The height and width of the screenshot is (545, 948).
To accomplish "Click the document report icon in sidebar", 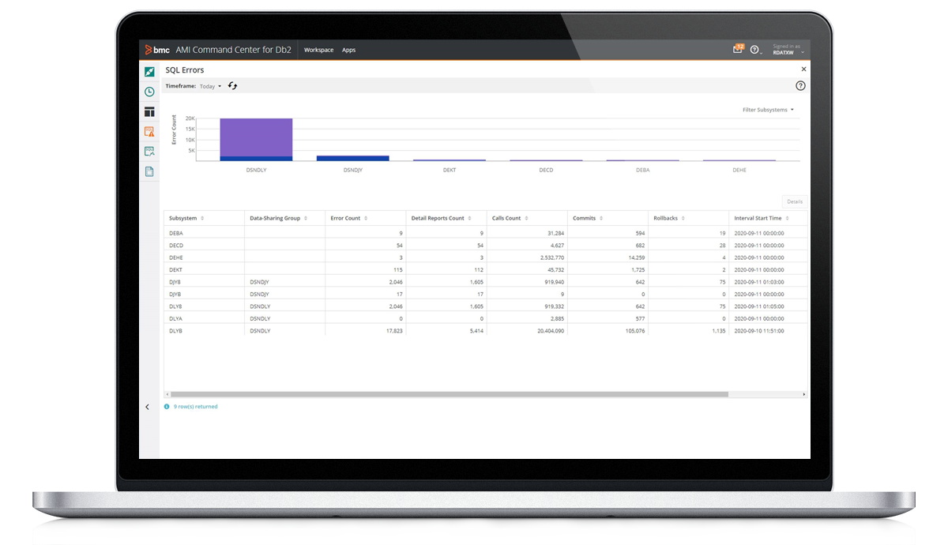I will (149, 171).
